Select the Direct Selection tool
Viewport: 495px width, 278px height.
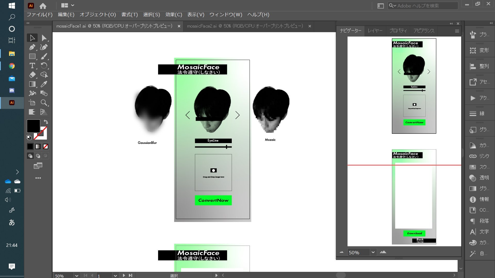tap(44, 38)
